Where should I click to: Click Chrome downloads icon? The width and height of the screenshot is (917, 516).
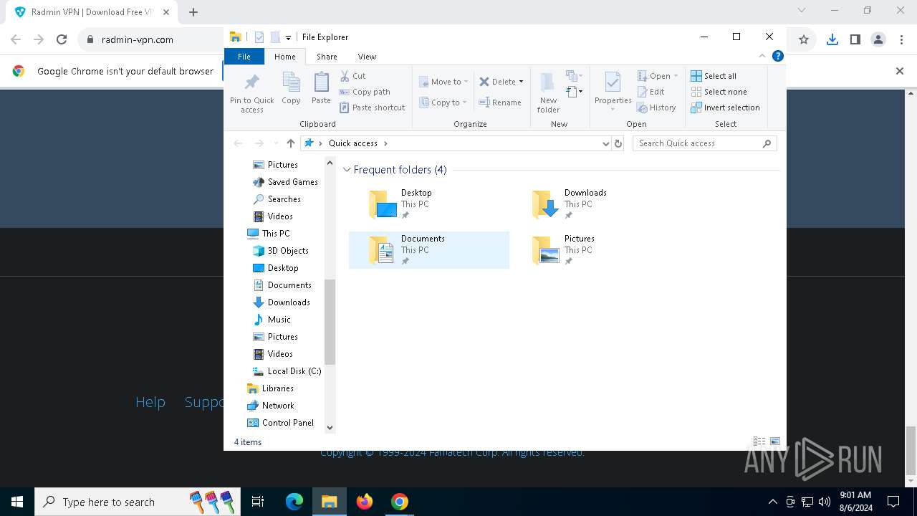coord(832,39)
